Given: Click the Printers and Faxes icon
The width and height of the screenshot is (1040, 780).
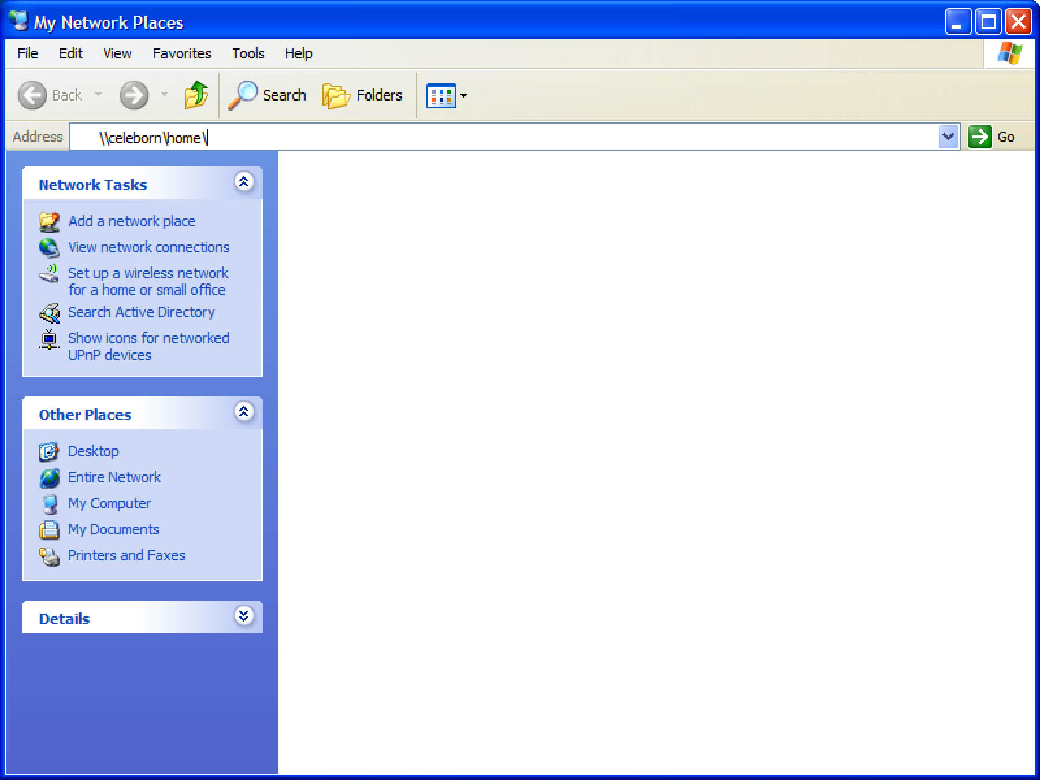Looking at the screenshot, I should [50, 556].
